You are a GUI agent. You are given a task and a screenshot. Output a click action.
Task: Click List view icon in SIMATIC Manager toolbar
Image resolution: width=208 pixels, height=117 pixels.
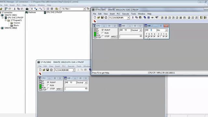click(48, 9)
